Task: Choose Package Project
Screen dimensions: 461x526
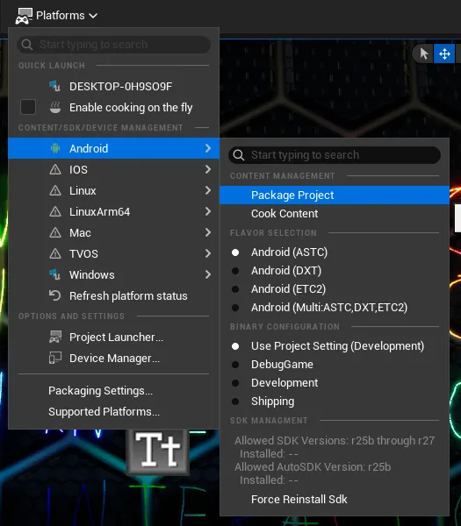Action: (335, 195)
